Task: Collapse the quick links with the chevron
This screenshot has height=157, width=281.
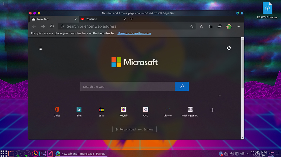Action: point(220,96)
